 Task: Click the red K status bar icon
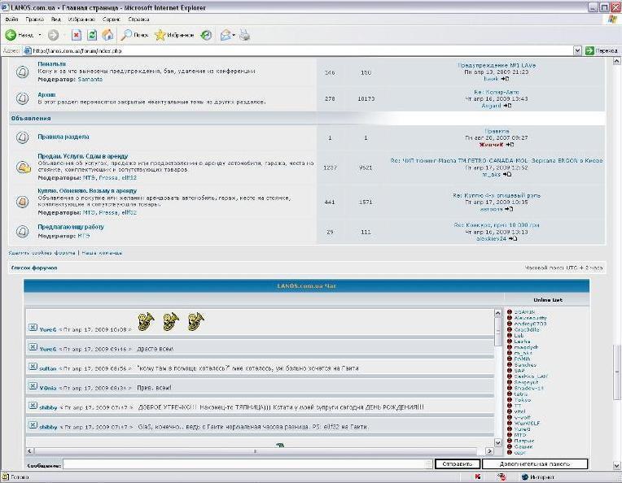click(x=478, y=477)
